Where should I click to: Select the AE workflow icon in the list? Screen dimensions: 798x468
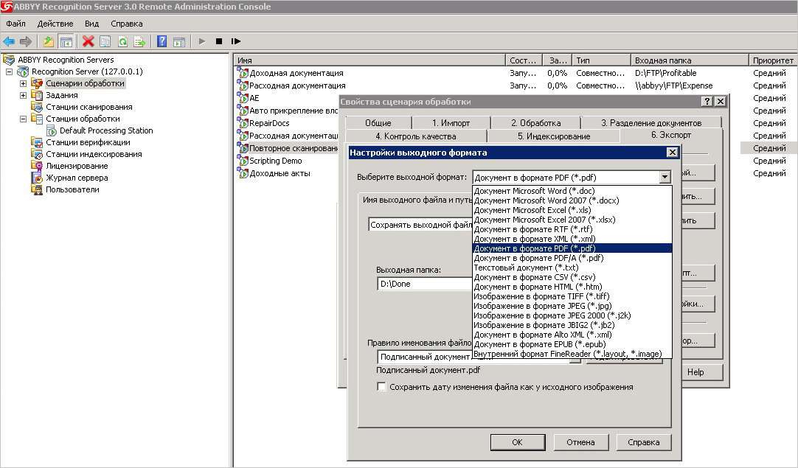pos(243,98)
